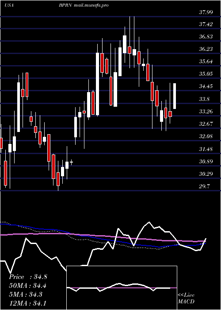Viewport: 221px width, 310px height.
Task: Click the 37.99 price axis label
Action: point(206,12)
